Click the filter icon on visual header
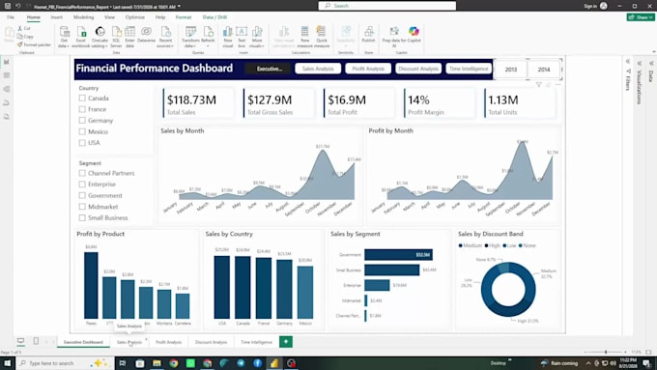This screenshot has height=370, width=657. pos(539,85)
